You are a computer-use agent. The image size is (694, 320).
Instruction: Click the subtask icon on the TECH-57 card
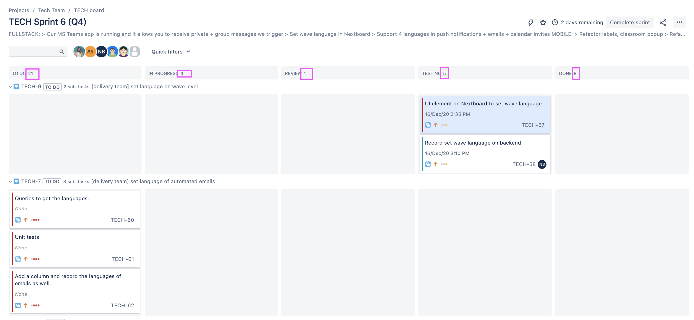click(x=428, y=125)
